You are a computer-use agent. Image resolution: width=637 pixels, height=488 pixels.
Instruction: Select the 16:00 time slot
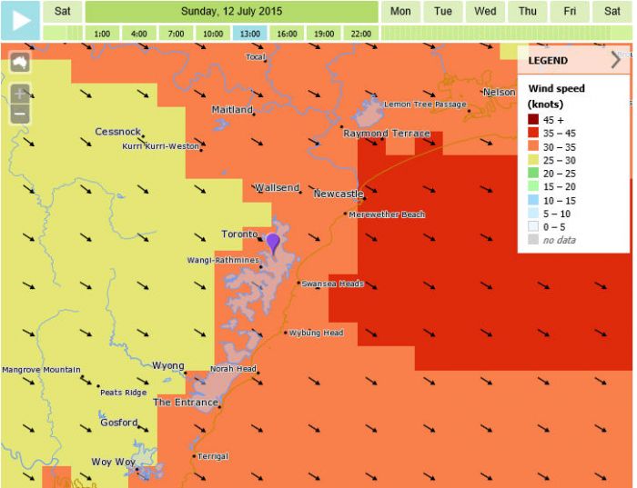(287, 34)
